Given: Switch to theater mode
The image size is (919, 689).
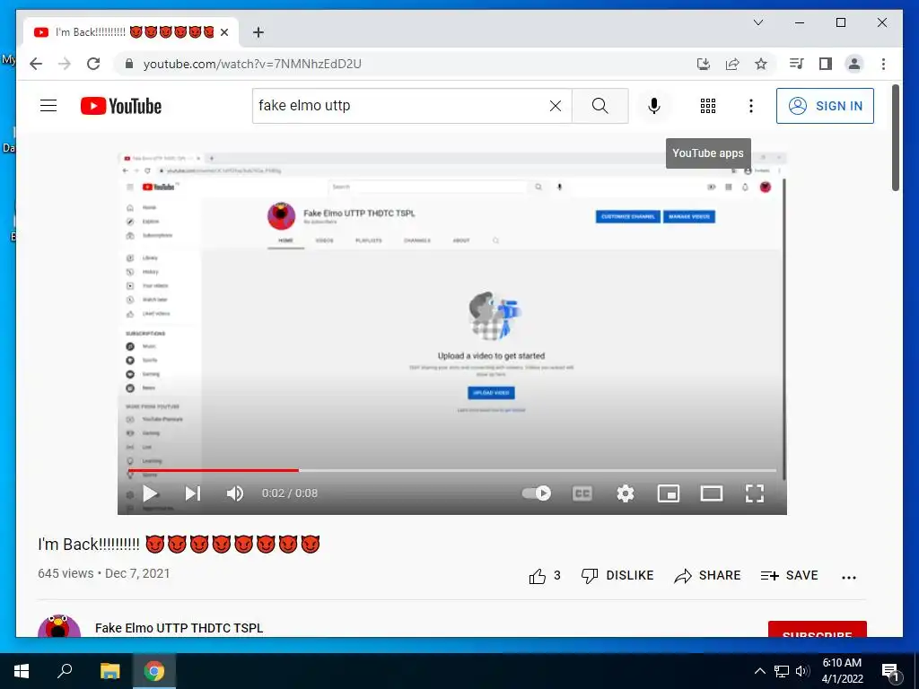Looking at the screenshot, I should click(712, 493).
